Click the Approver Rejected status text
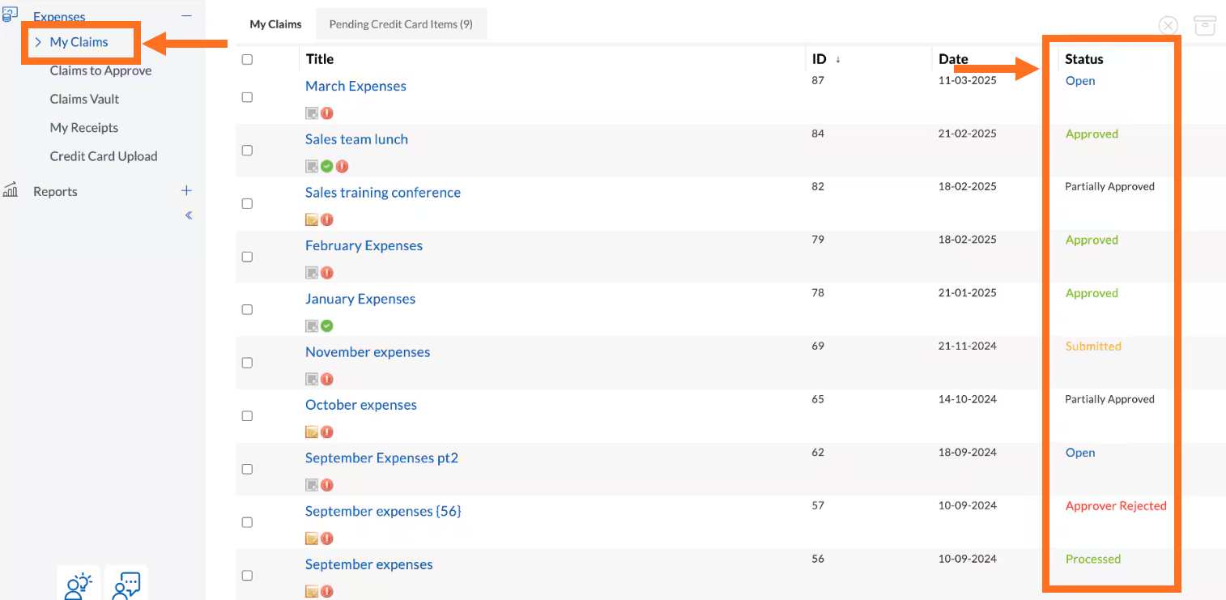Screen dimensions: 1226x600 coord(1116,506)
